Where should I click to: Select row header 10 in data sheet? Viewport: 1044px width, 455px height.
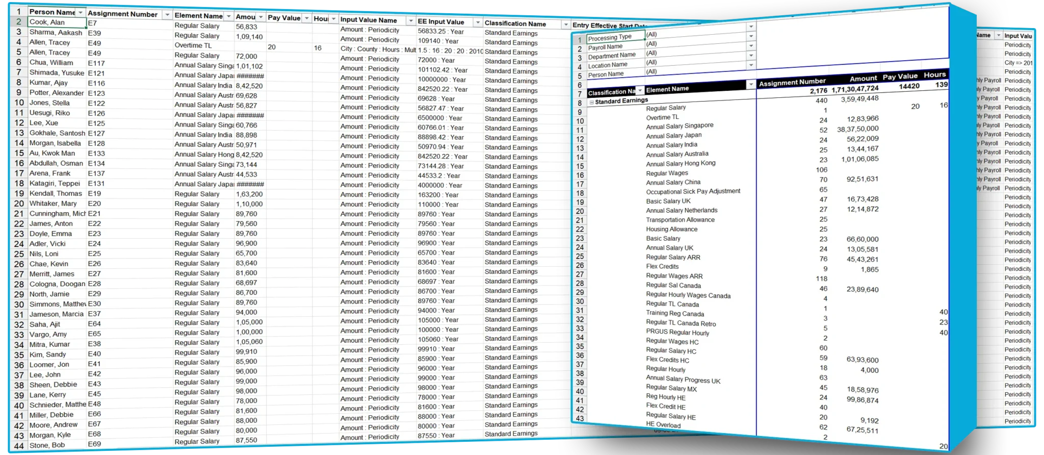tap(19, 103)
